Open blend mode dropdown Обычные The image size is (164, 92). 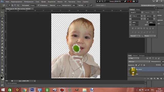tap(139, 62)
